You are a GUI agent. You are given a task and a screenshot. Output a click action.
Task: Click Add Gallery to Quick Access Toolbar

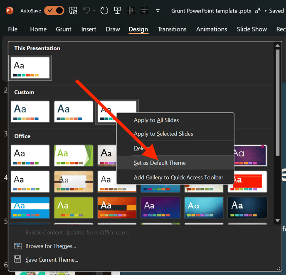[178, 178]
